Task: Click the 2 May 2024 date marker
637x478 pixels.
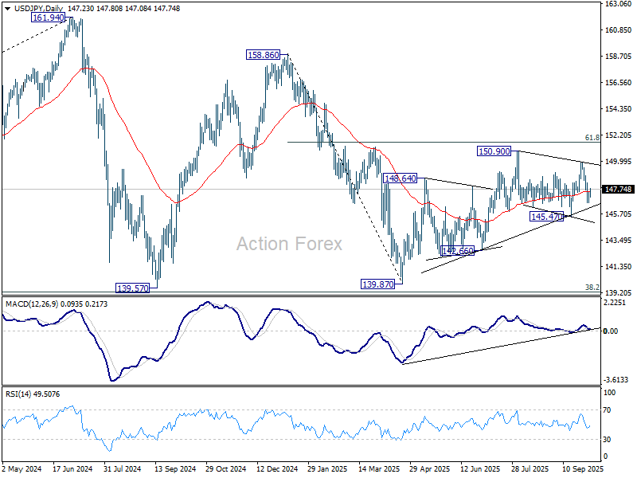Action: (21, 468)
